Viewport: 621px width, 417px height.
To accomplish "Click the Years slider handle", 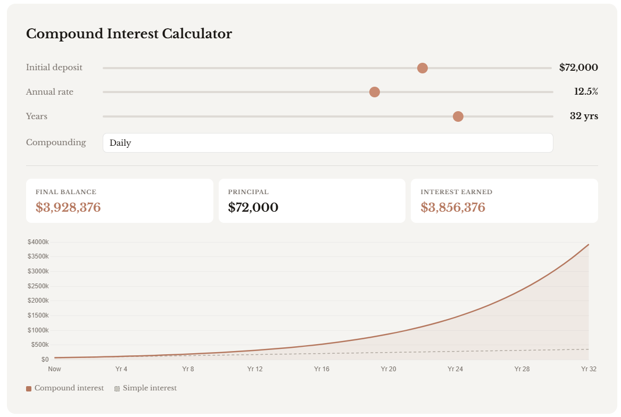I will coord(458,116).
